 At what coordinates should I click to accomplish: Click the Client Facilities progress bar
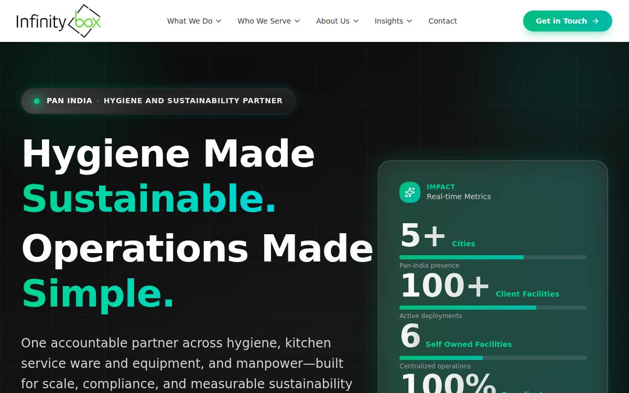[x=493, y=308]
